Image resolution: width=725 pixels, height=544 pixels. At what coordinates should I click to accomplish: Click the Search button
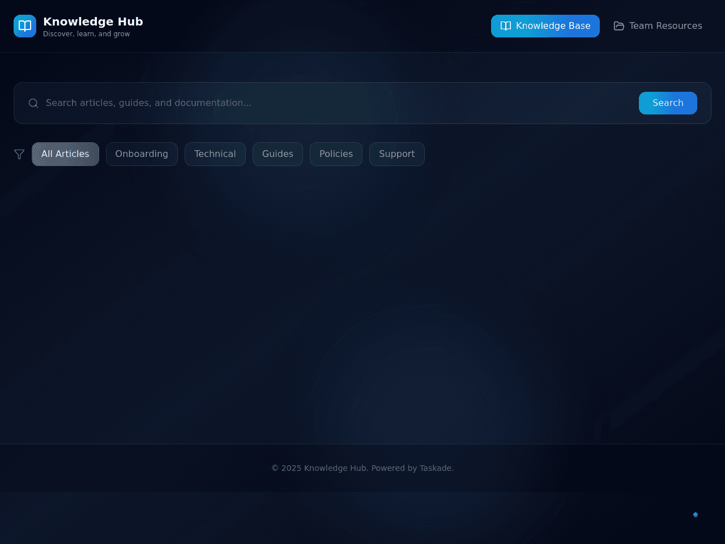[x=668, y=103]
